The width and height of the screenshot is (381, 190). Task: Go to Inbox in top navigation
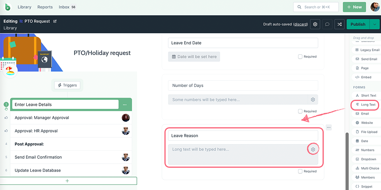[x=64, y=7]
